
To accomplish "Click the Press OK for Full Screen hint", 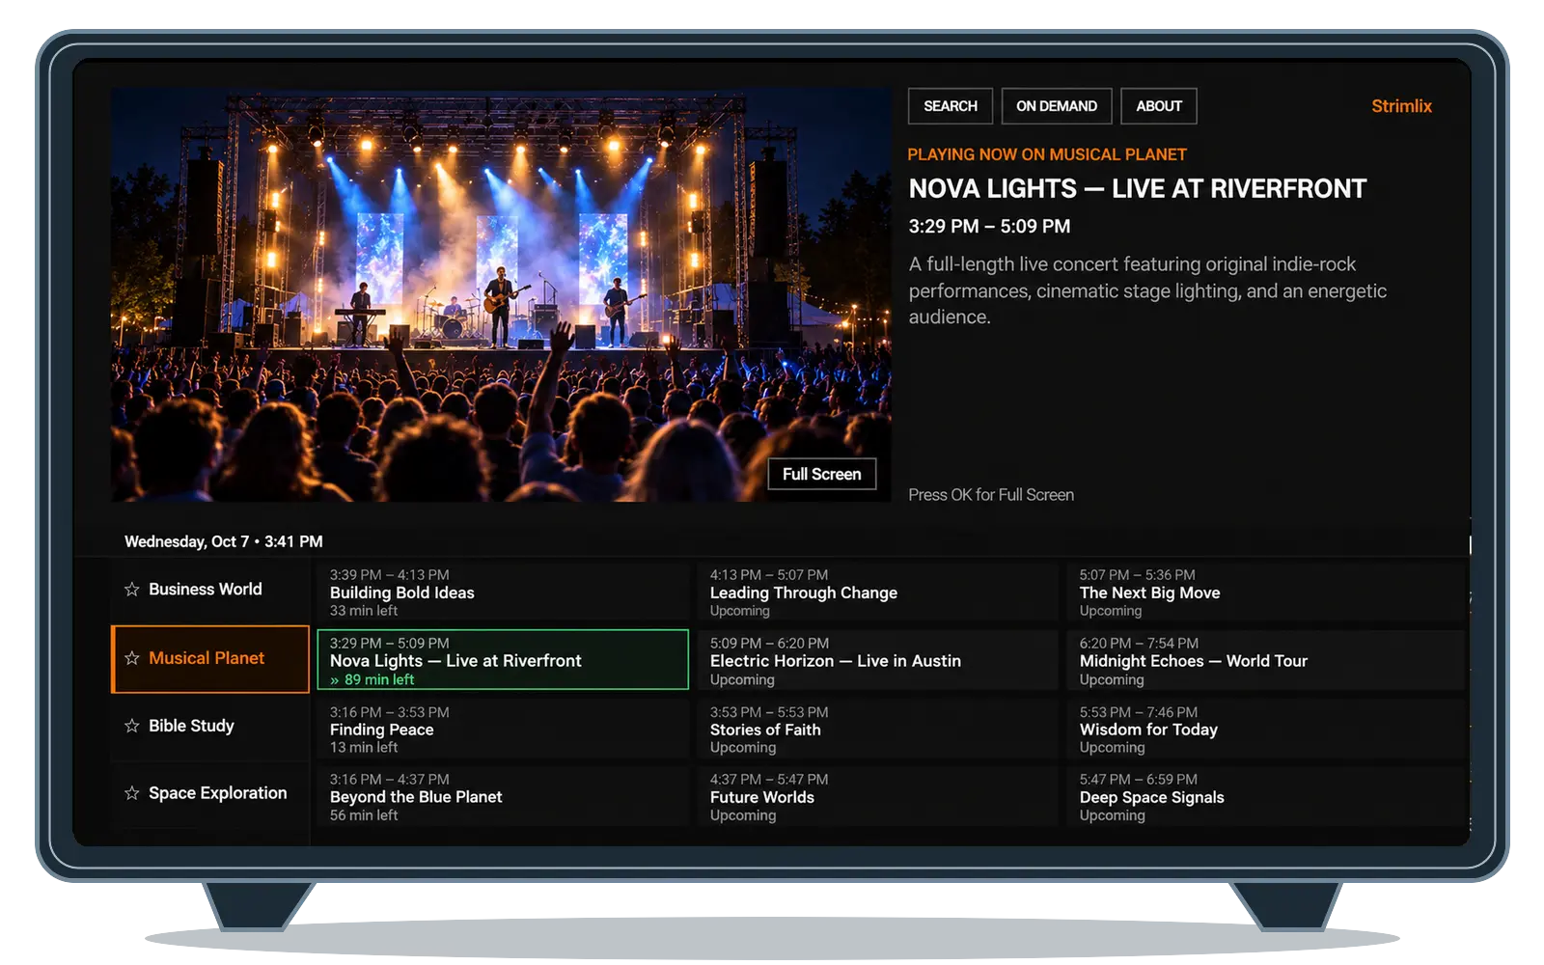I will click(991, 495).
